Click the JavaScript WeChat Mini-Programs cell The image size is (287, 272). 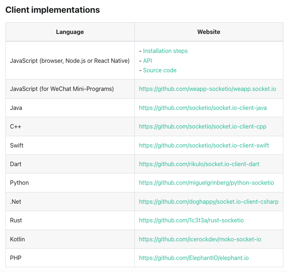[62, 89]
